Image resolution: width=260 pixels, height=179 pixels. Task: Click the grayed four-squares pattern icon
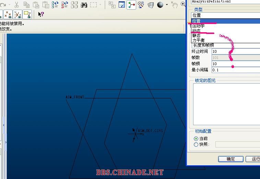pos(74,5)
